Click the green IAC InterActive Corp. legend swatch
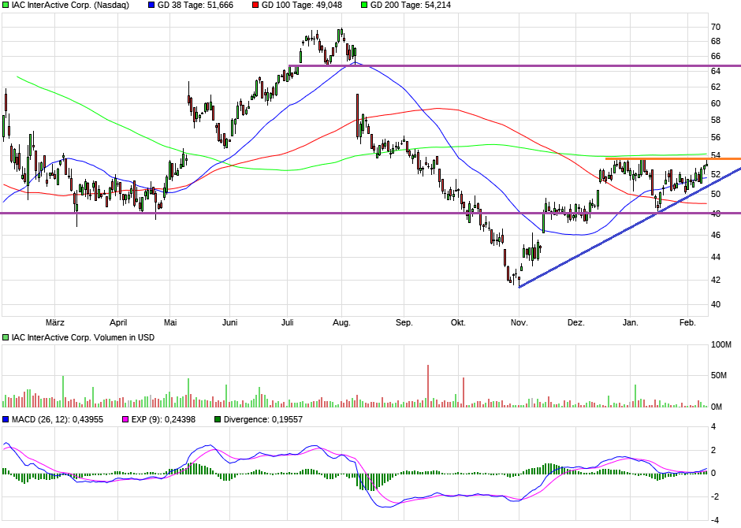Viewport: 741px width, 528px height. click(6, 6)
